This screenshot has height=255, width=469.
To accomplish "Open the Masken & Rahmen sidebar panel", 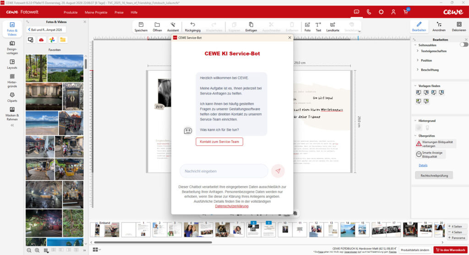I will coord(12,114).
